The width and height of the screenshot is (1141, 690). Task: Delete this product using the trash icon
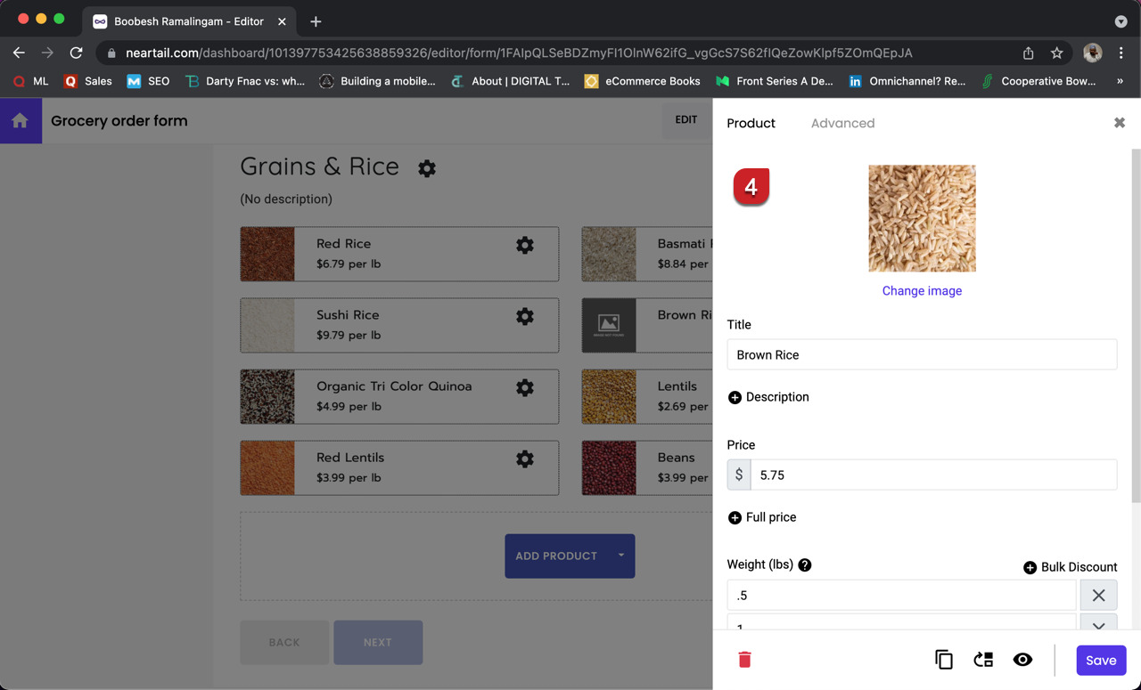point(744,660)
